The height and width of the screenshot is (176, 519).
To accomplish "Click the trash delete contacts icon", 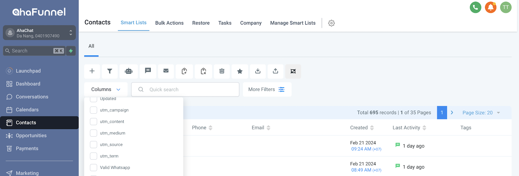I will coord(222,71).
